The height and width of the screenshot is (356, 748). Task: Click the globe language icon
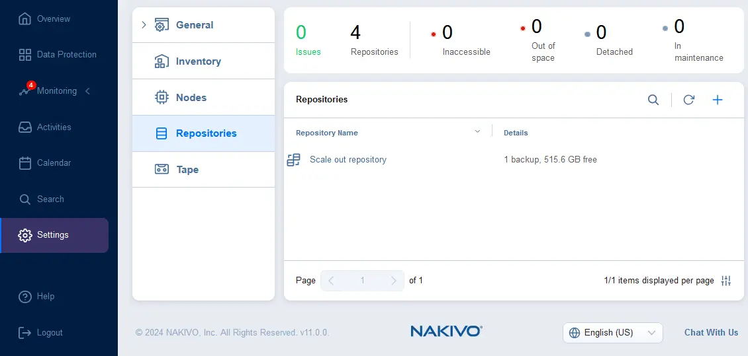575,333
